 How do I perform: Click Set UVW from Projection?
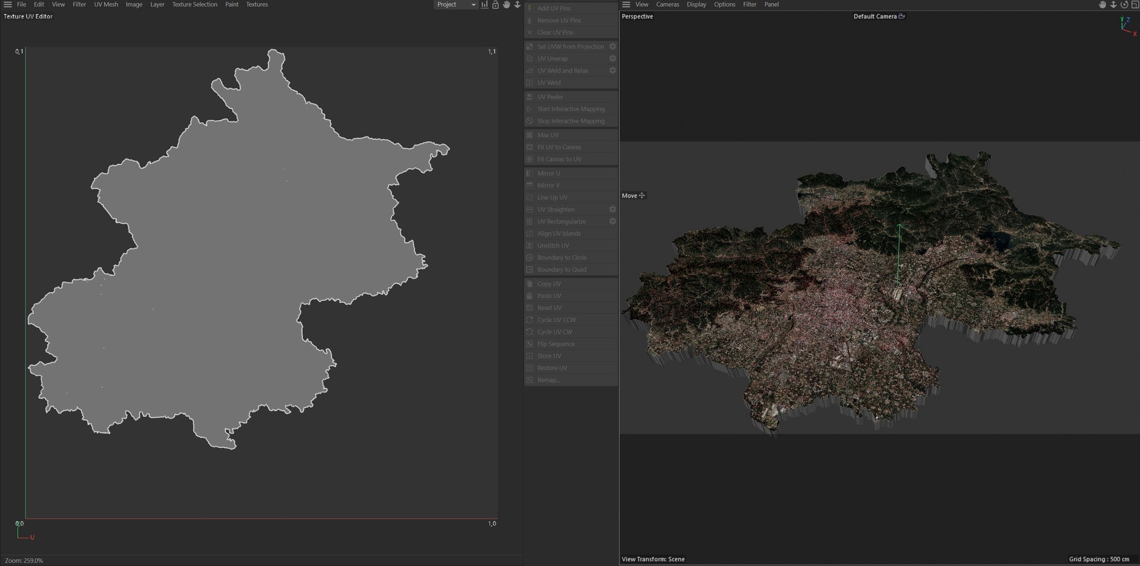(566, 46)
